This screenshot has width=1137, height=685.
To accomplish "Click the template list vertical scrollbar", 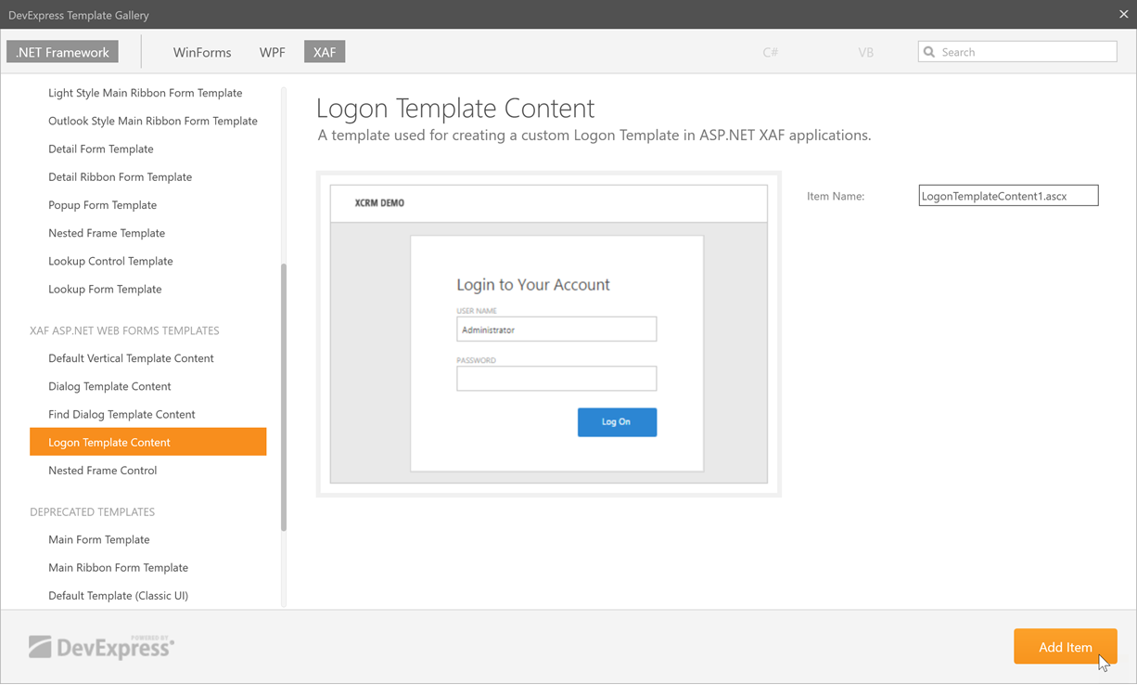I will click(x=284, y=397).
